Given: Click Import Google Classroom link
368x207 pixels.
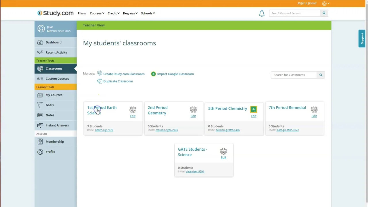Looking at the screenshot, I should pos(175,74).
